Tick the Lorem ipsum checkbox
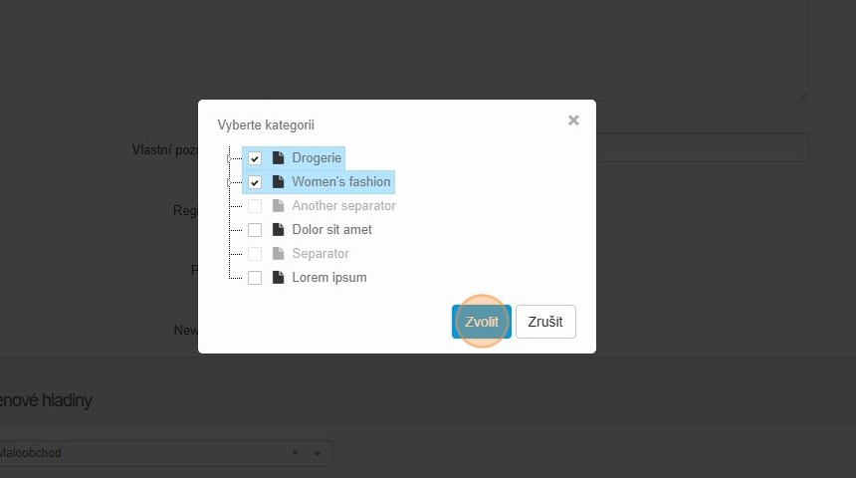856x478 pixels. click(x=255, y=278)
